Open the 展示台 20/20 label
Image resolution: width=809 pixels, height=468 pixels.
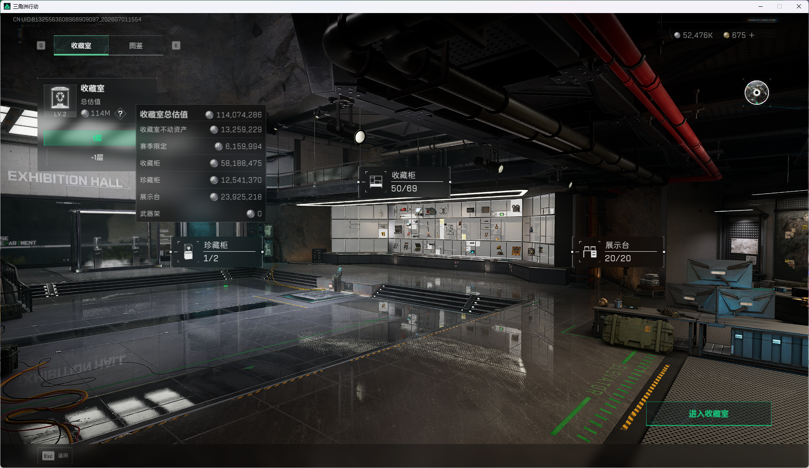pyautogui.click(x=618, y=252)
